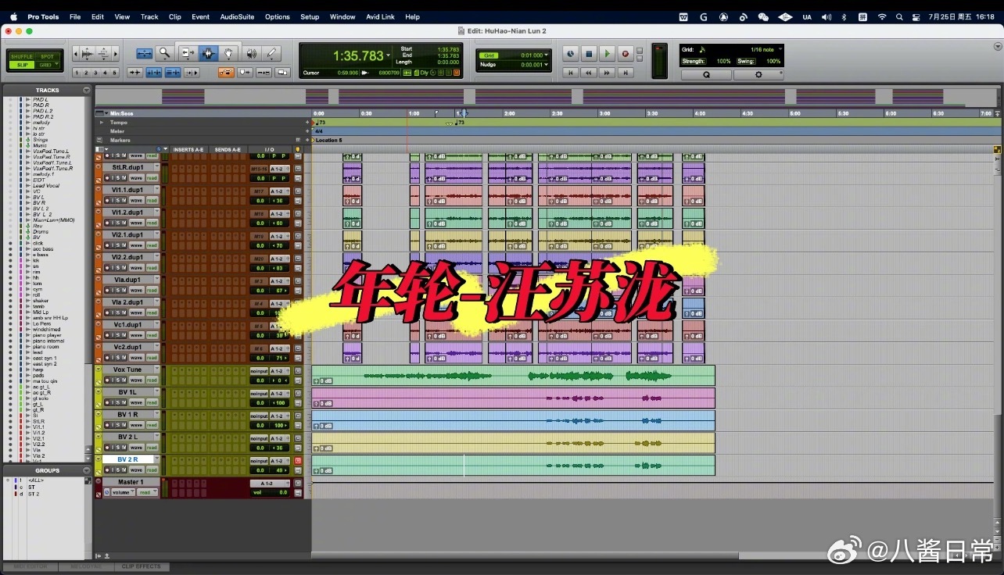Open Master 1 automation mode read dropdown
The image size is (1004, 575).
(x=148, y=492)
